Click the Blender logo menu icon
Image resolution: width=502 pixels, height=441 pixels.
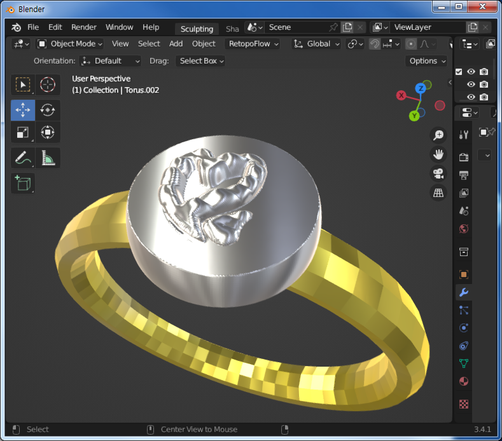tap(16, 27)
